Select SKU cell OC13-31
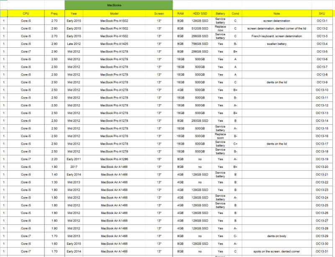This screenshot has height=257, width=335. click(x=322, y=252)
